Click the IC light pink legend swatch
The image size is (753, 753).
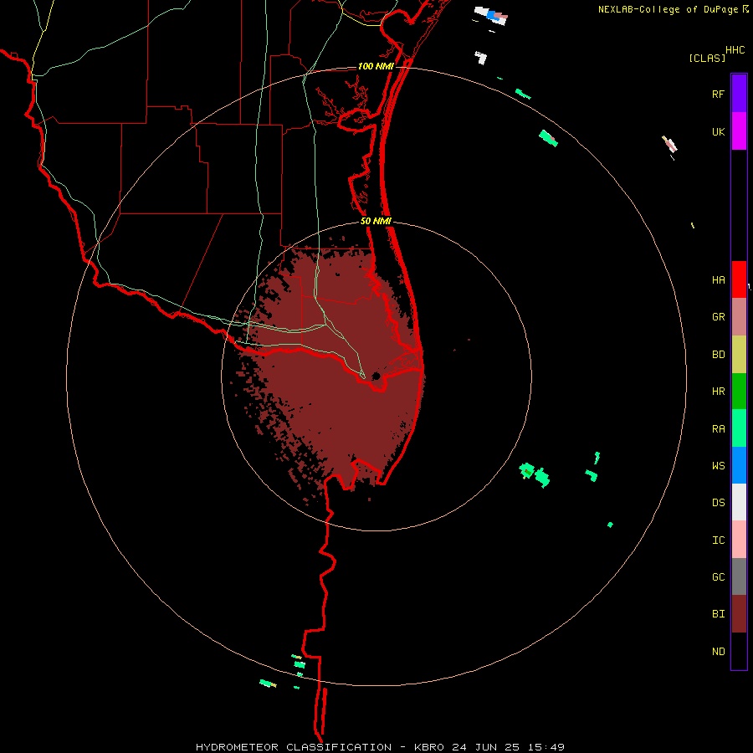[x=739, y=540]
